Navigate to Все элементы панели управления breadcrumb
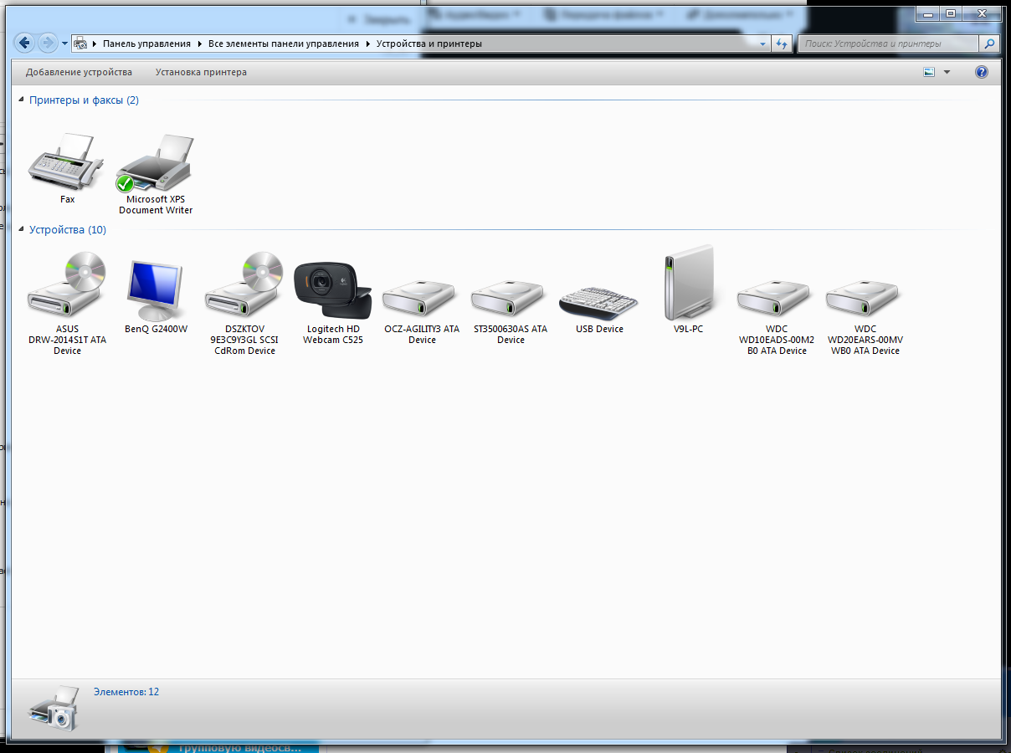The height and width of the screenshot is (753, 1011). [x=284, y=44]
